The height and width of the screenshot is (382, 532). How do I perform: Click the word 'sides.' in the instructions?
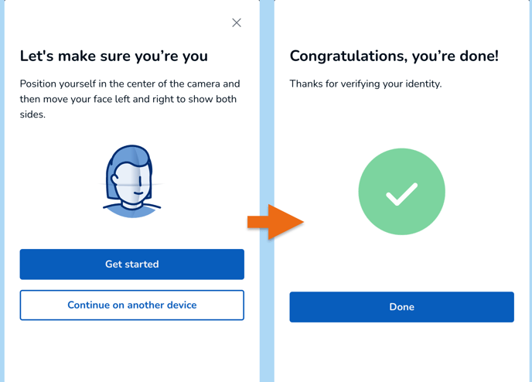click(33, 114)
